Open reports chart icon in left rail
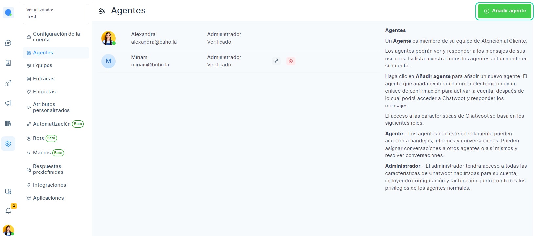Image resolution: width=537 pixels, height=236 pixels. [x=8, y=83]
